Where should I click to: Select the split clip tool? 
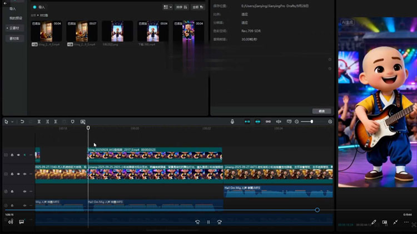(39, 121)
